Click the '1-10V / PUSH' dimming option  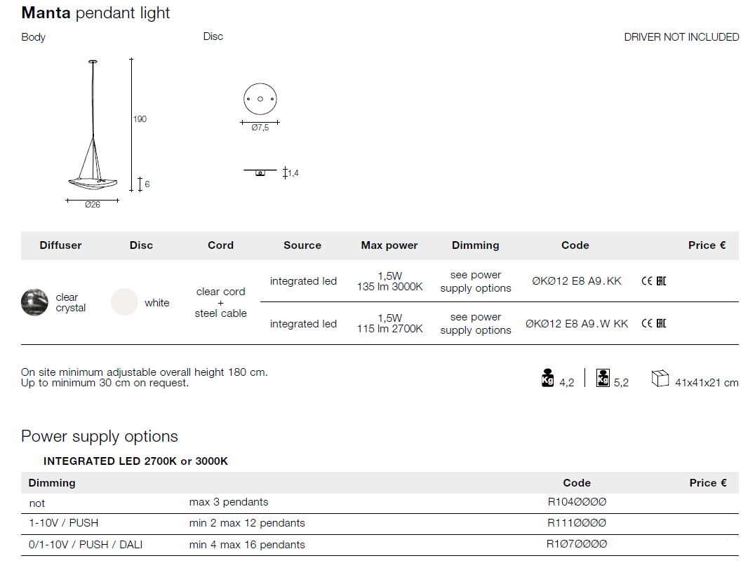click(x=64, y=523)
